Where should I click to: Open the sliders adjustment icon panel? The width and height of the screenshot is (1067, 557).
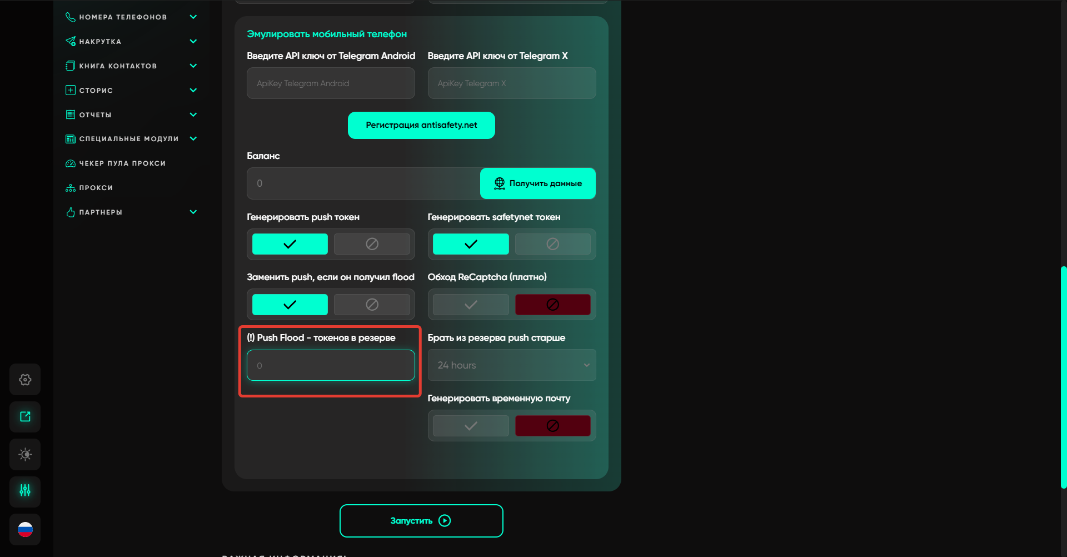pyautogui.click(x=25, y=490)
